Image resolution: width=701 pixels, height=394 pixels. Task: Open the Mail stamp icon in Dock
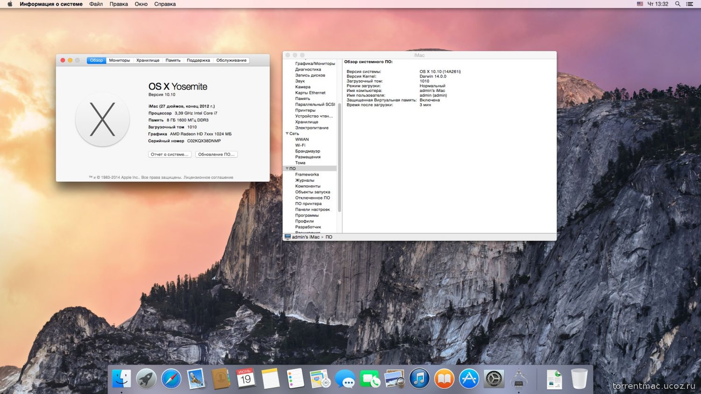196,379
